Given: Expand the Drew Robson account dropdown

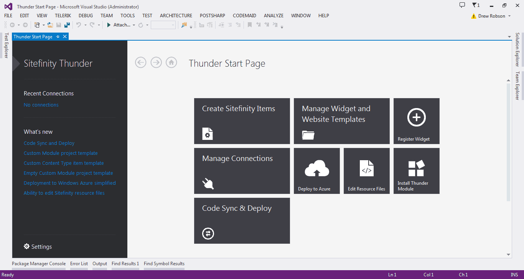Looking at the screenshot, I should tap(509, 16).
